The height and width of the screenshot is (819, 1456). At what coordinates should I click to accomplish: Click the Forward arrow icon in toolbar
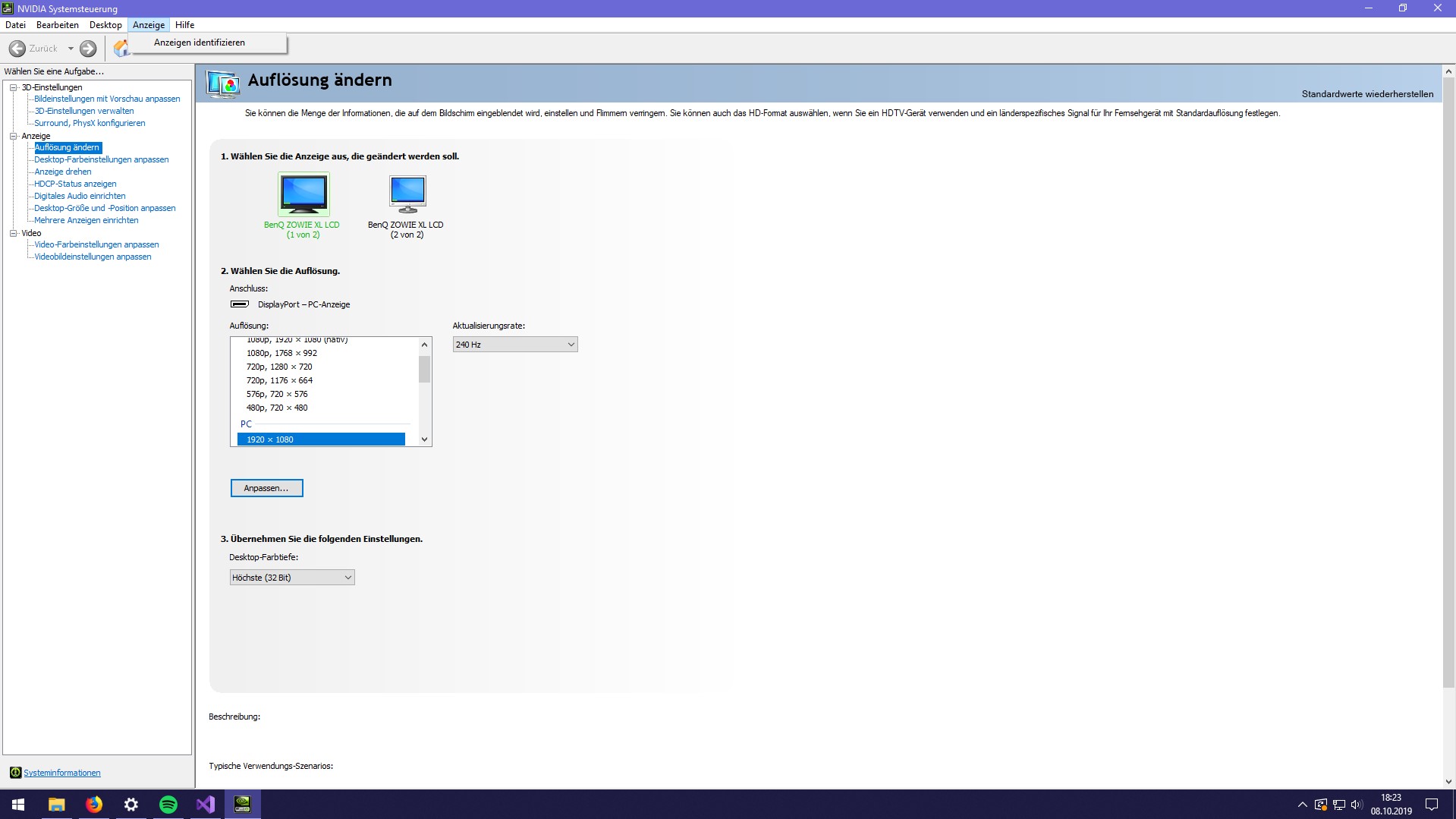point(88,49)
